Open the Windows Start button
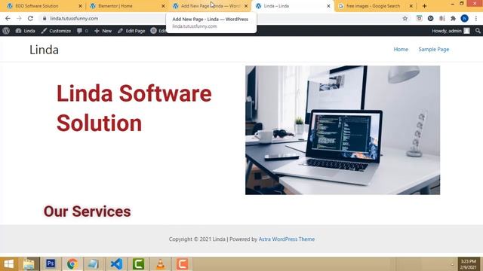Screen dimensions: 483x271 9,264
